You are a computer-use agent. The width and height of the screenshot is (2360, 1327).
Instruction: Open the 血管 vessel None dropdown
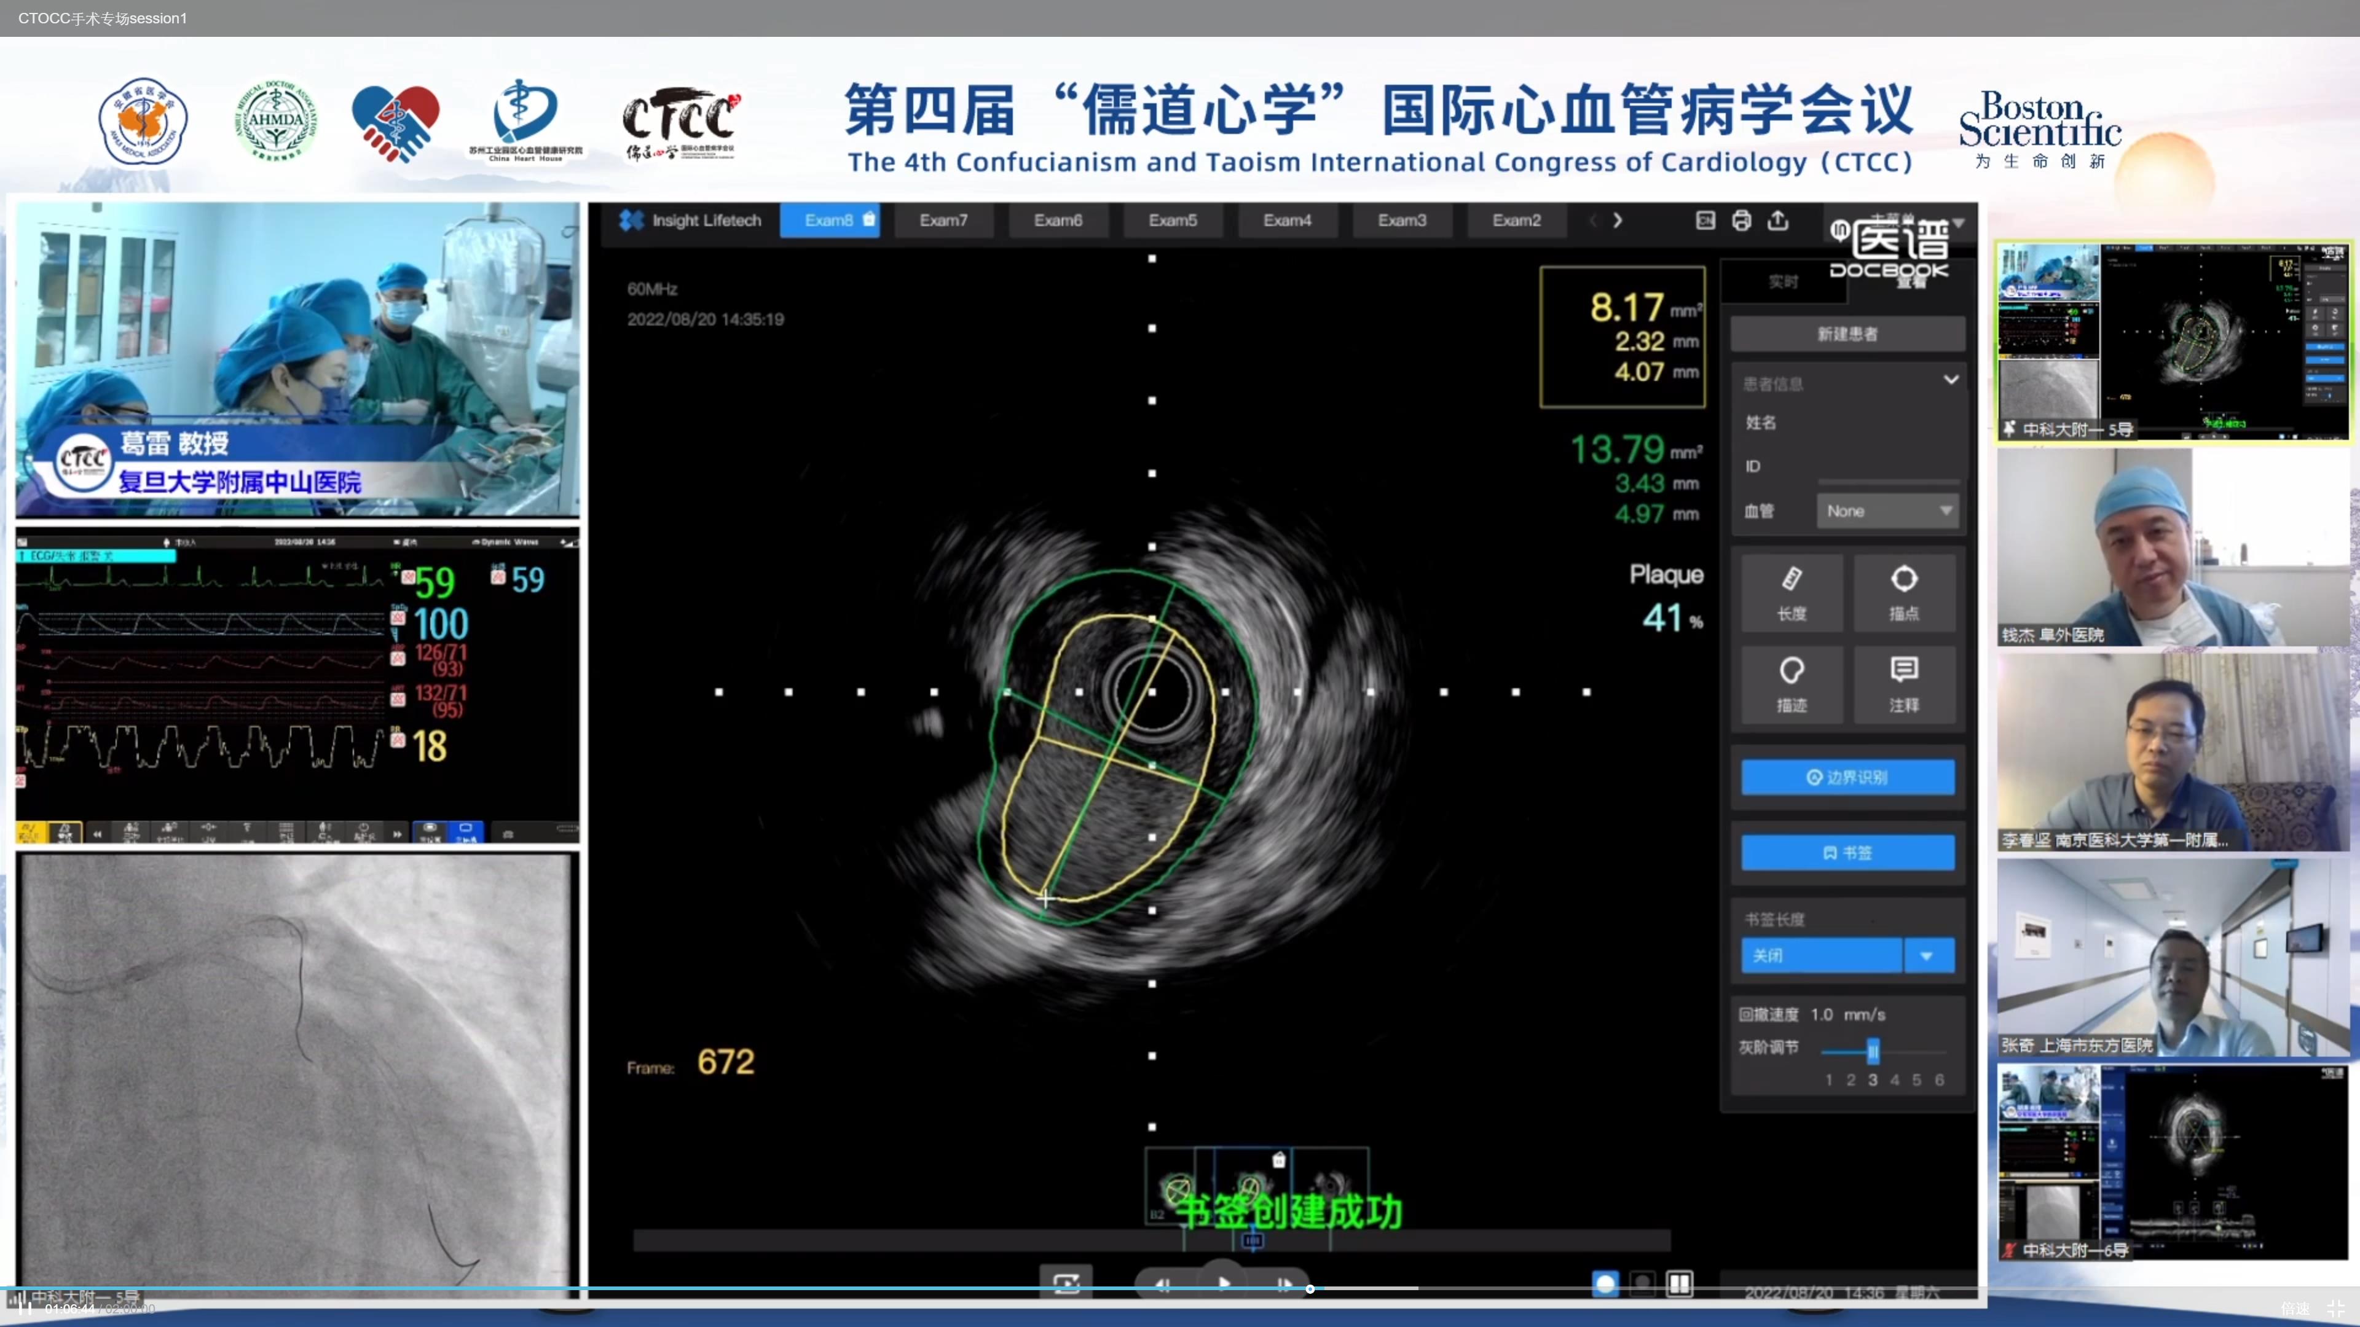[x=1887, y=511]
